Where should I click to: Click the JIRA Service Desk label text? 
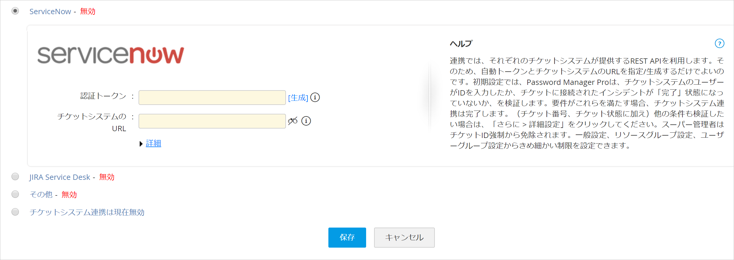tap(60, 177)
